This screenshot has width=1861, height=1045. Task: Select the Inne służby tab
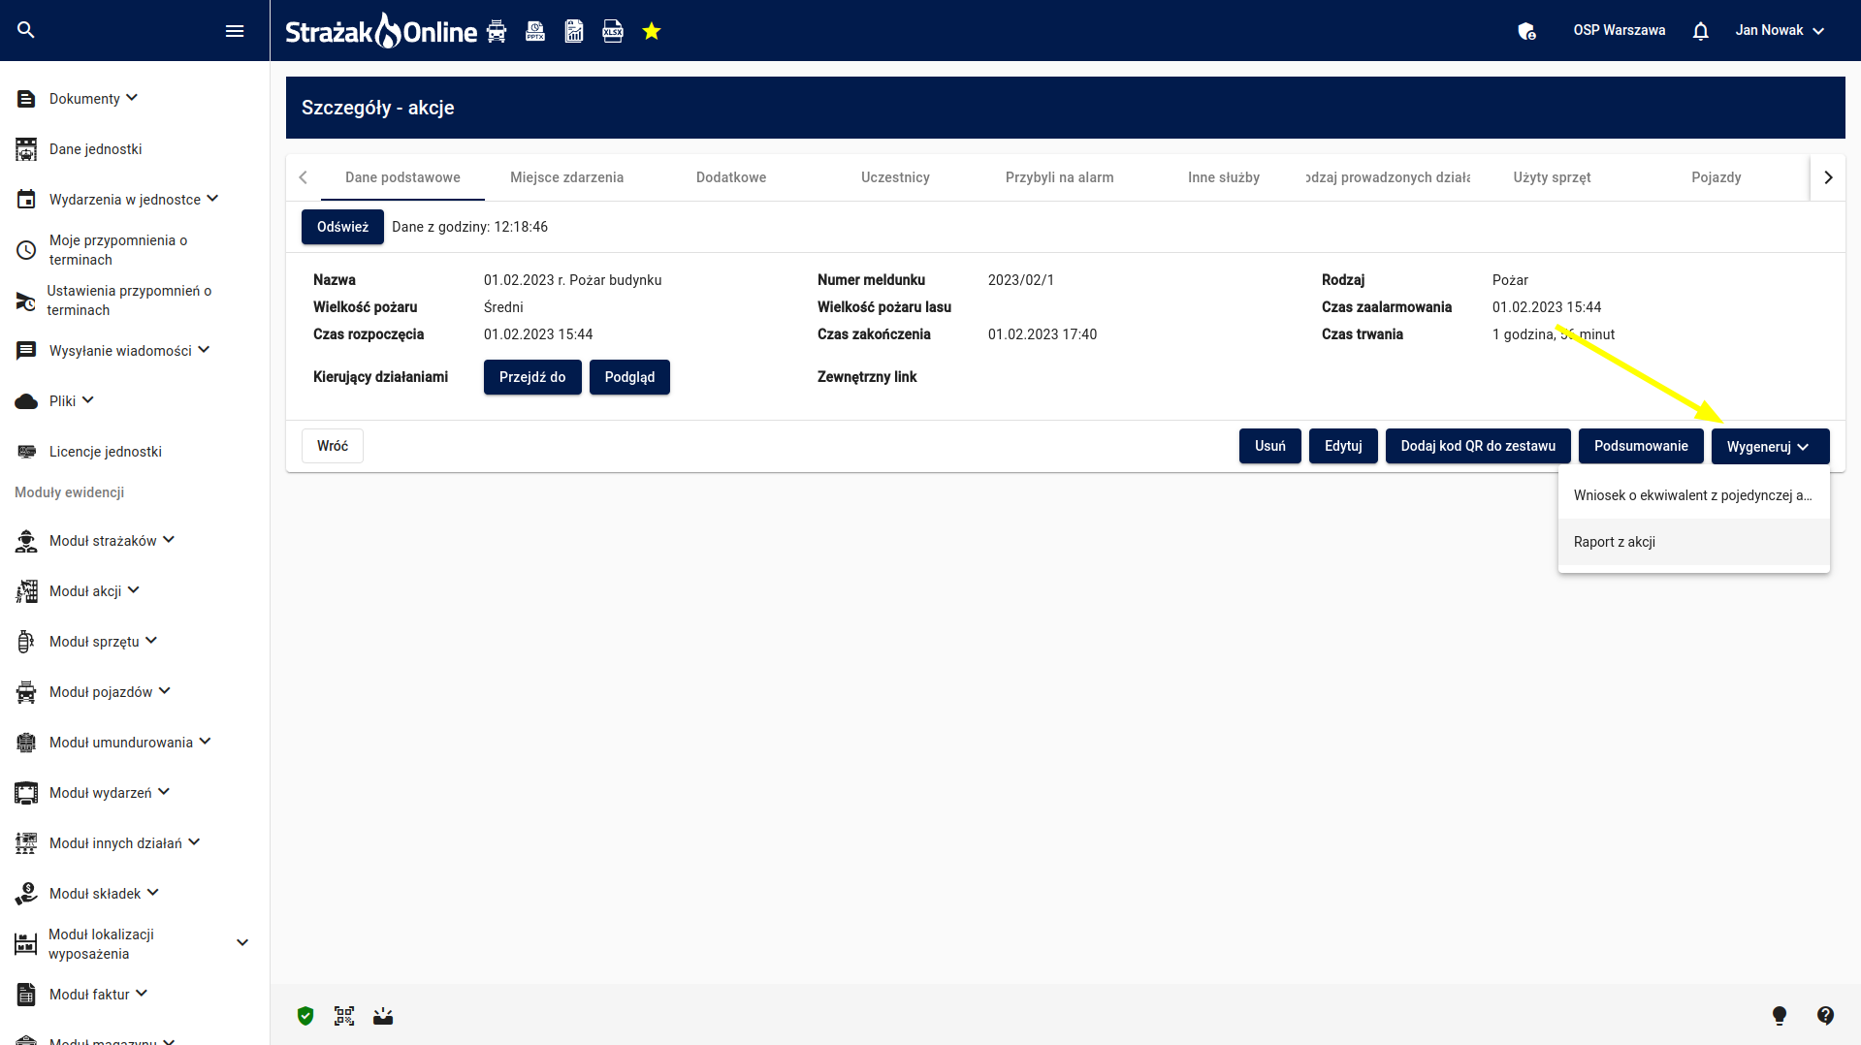(1224, 177)
